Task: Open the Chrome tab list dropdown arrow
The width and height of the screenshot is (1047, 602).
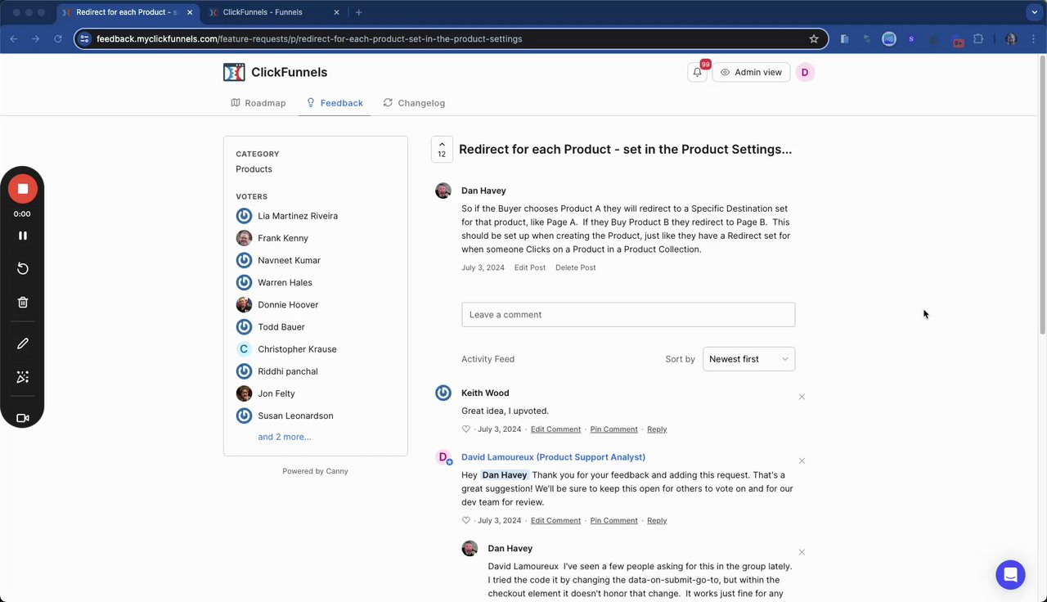Action: (x=1034, y=12)
